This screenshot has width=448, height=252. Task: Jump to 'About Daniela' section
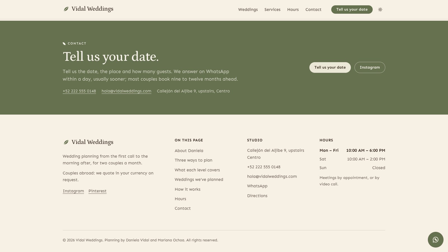(x=189, y=151)
